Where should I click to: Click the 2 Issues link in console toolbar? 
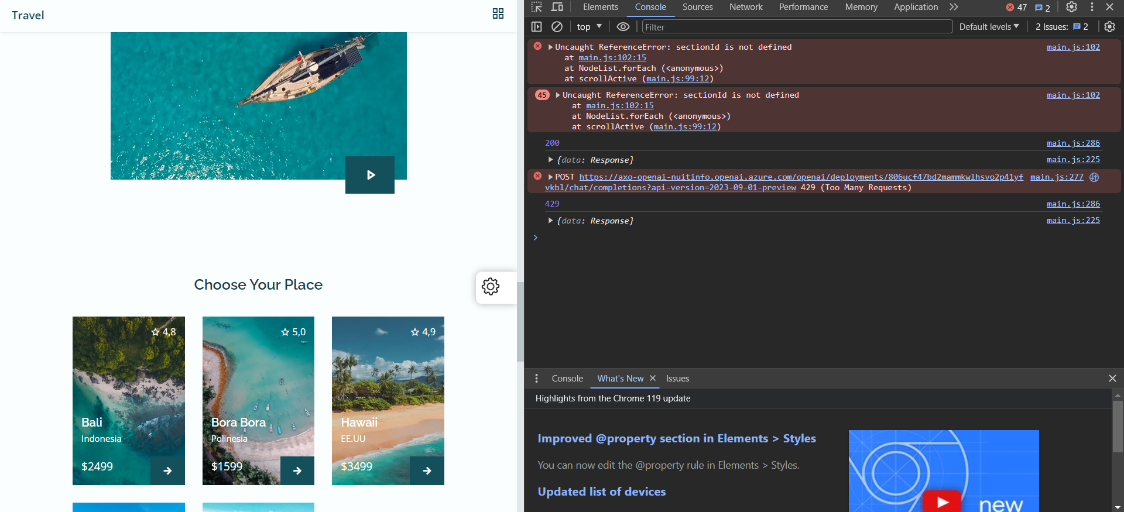(x=1061, y=26)
